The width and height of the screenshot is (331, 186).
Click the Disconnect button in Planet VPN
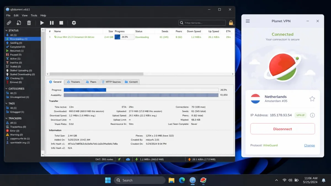tap(282, 129)
